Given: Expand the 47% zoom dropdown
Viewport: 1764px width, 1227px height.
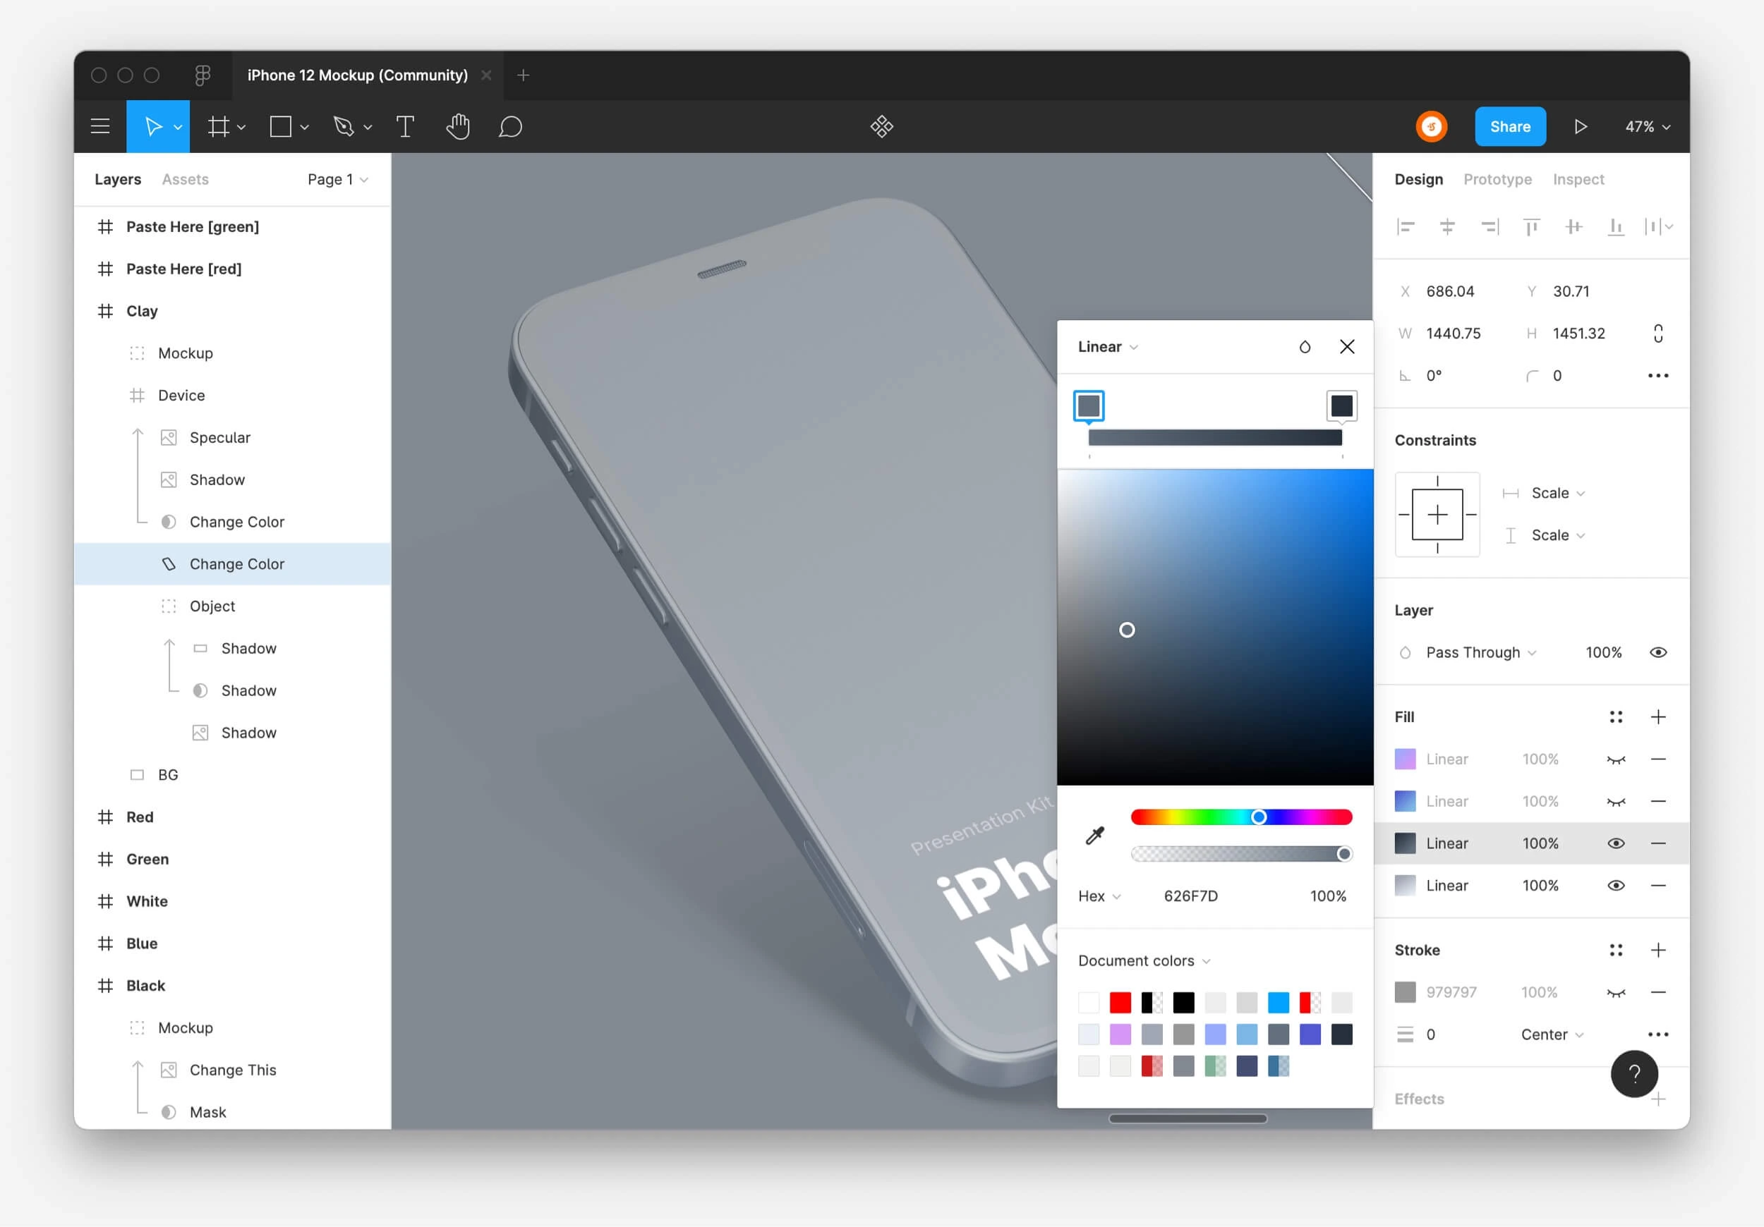Looking at the screenshot, I should coord(1647,127).
